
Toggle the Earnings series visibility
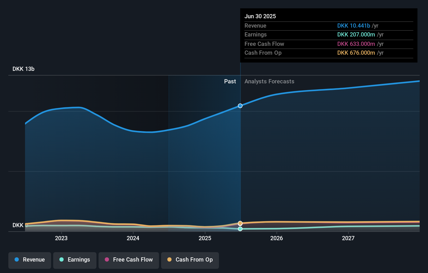[75, 260]
